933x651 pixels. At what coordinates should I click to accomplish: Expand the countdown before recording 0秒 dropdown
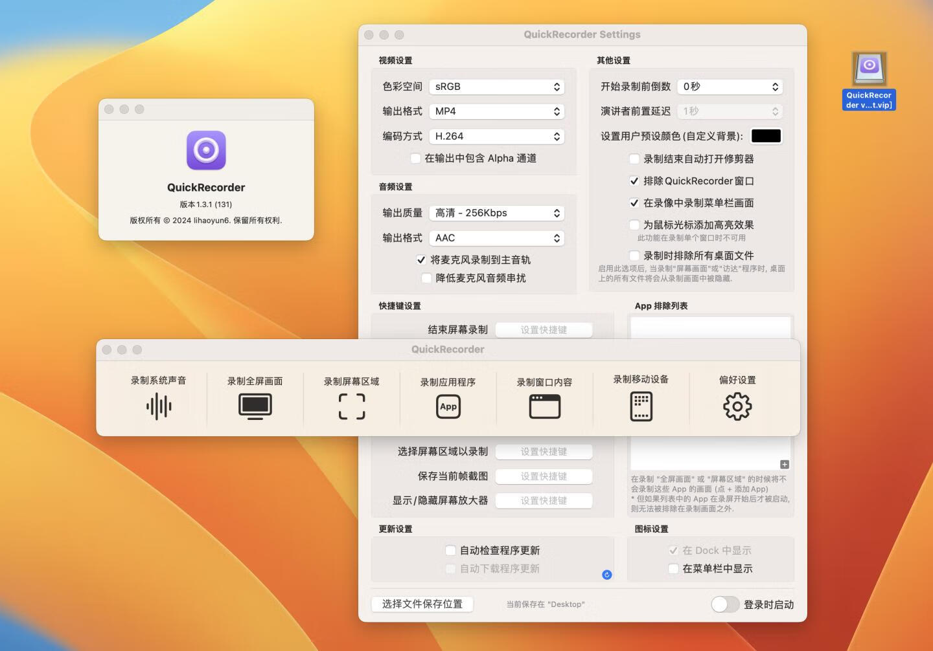click(730, 87)
